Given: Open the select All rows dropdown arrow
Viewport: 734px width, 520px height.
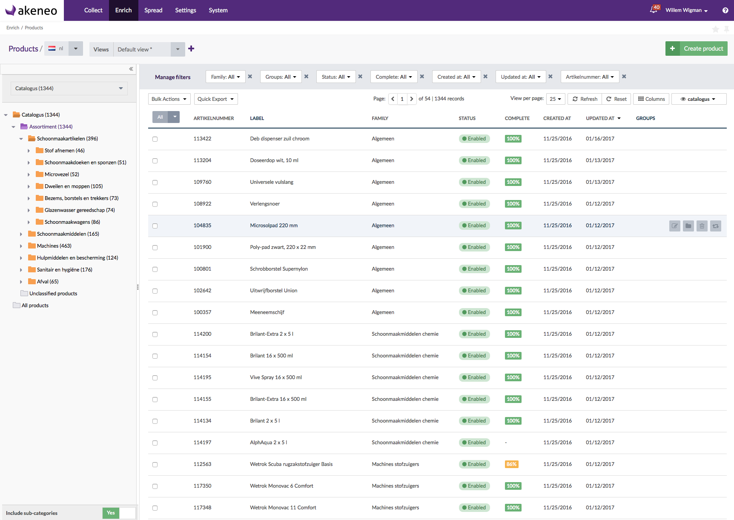Looking at the screenshot, I should 175,117.
